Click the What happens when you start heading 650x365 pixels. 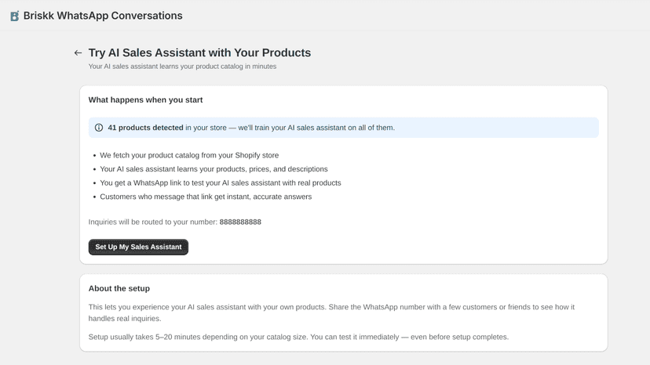pos(145,99)
